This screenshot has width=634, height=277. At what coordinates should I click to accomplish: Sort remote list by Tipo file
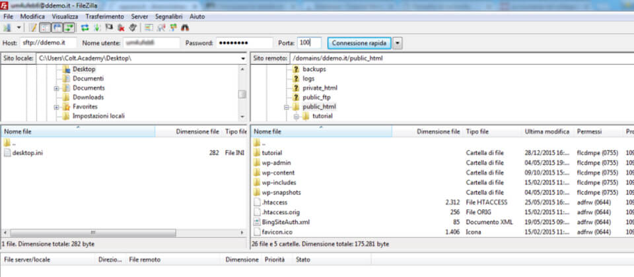[x=492, y=132]
